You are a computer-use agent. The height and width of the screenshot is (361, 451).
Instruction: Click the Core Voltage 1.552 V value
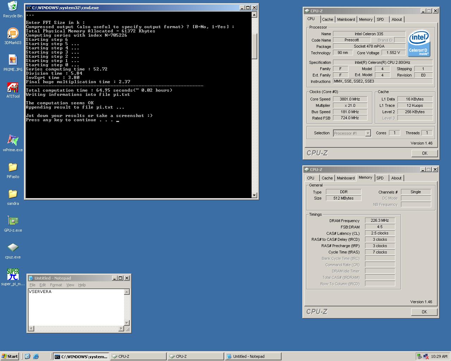(393, 53)
